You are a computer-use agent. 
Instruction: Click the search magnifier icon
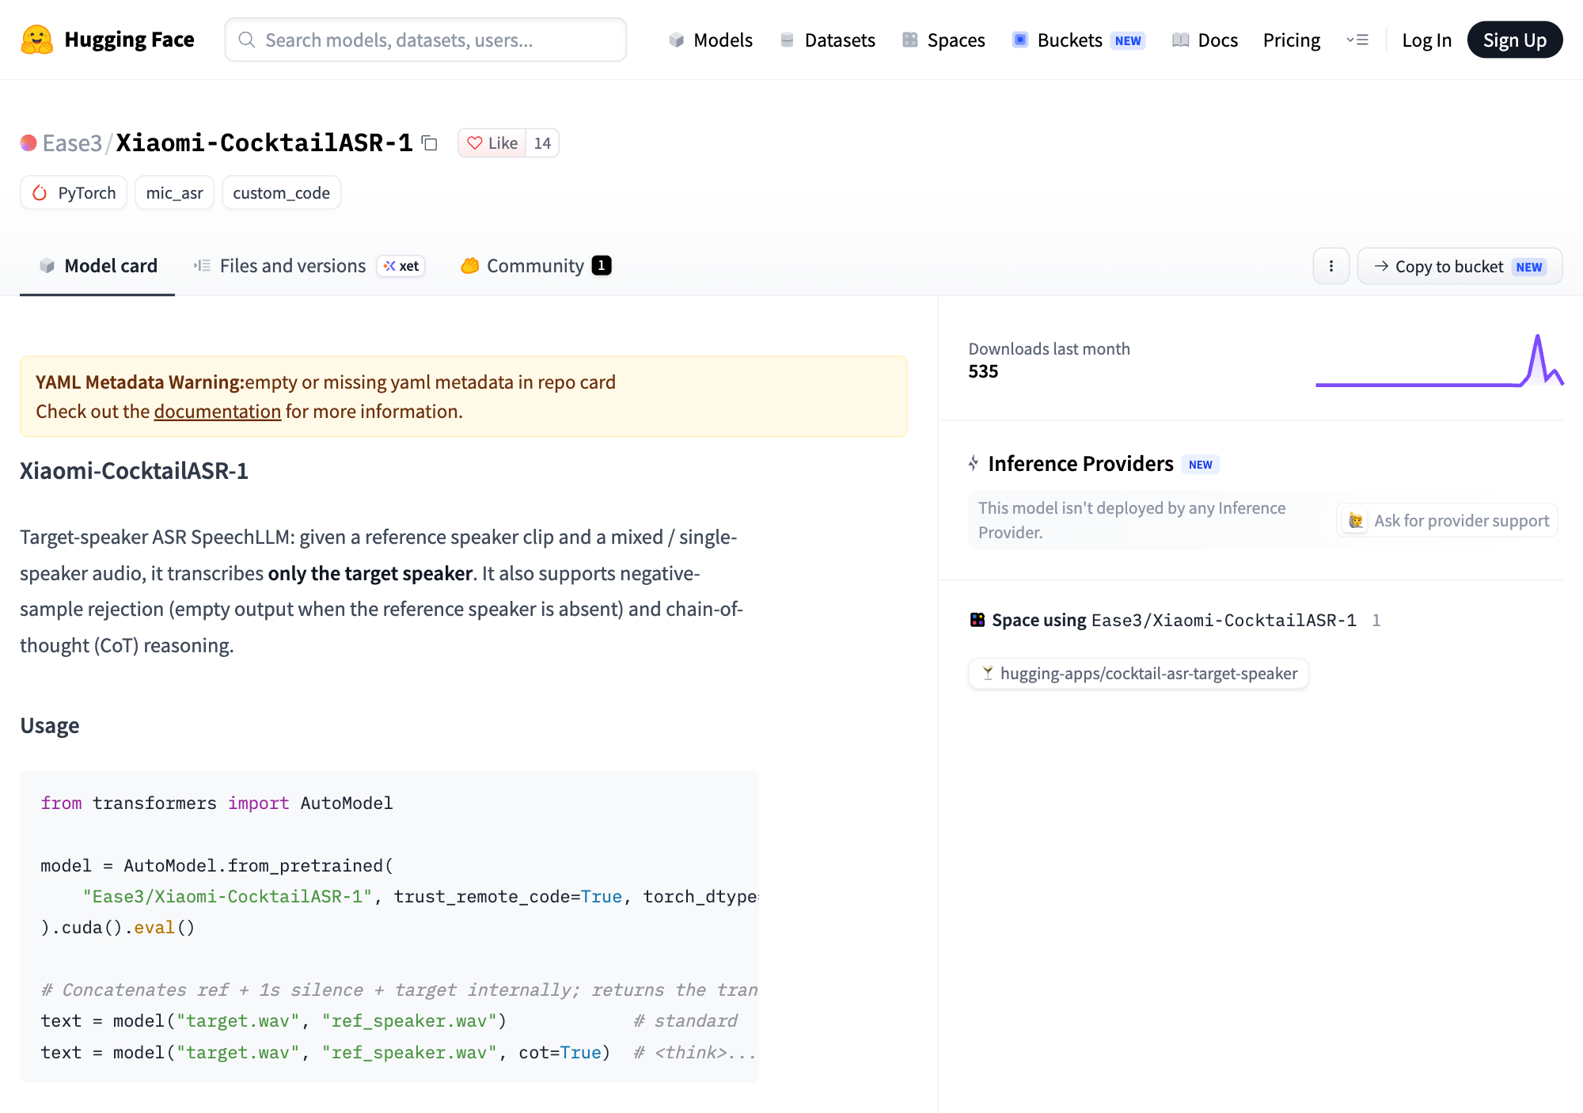(x=247, y=40)
